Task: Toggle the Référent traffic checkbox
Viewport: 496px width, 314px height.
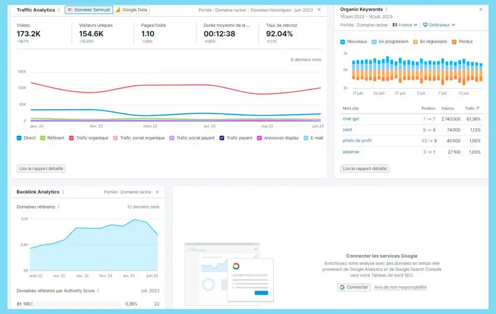Action: click(x=43, y=138)
